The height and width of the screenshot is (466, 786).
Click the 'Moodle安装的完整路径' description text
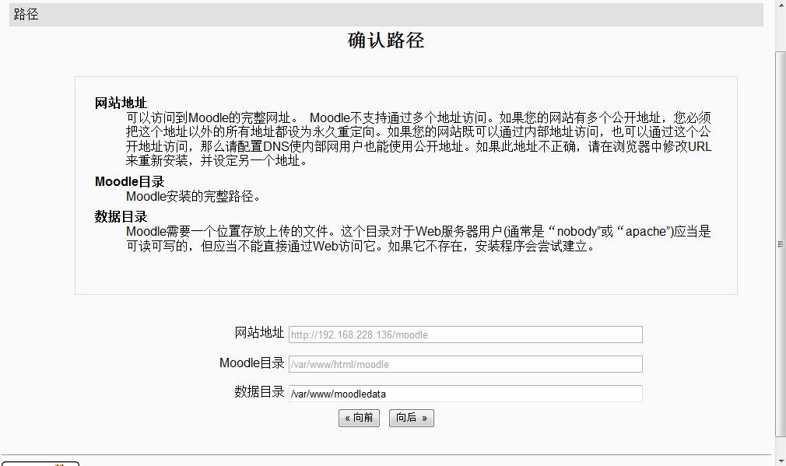(193, 196)
